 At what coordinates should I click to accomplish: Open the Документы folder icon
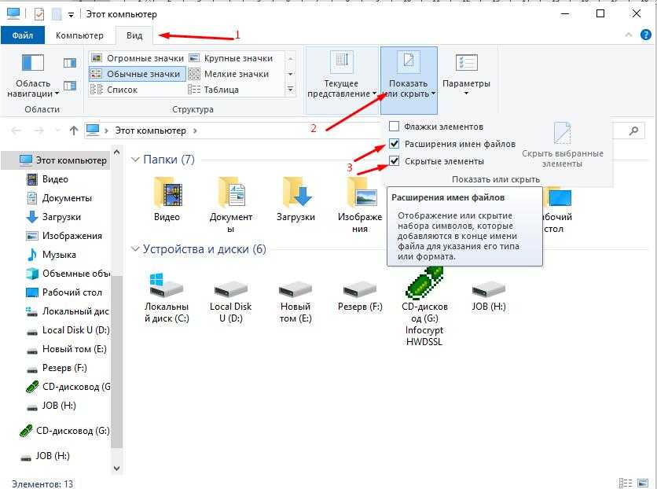231,192
